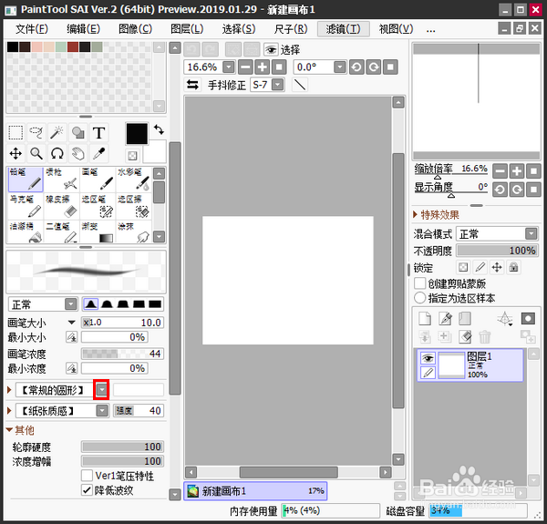The image size is (547, 524).
Task: Rotate canvas view counterclockwise in toolbar
Action: (x=356, y=67)
